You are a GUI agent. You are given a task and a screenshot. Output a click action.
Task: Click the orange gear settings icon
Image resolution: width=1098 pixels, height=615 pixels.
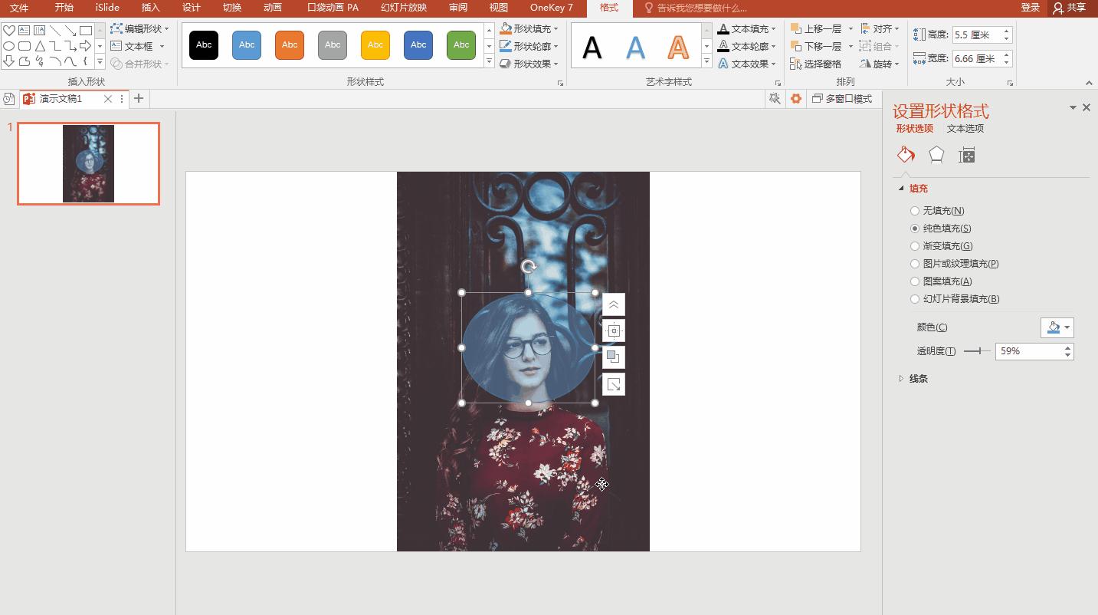(x=796, y=99)
